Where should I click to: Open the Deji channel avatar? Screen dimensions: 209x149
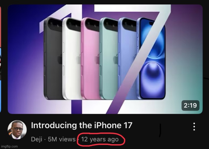(17, 130)
